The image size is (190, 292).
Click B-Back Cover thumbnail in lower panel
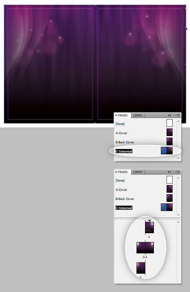pos(169,198)
